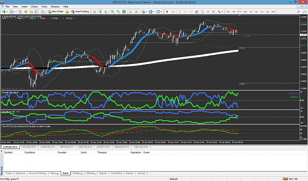Switch to Candlesticks chart display
The width and height of the screenshot is (308, 181).
pos(101,12)
